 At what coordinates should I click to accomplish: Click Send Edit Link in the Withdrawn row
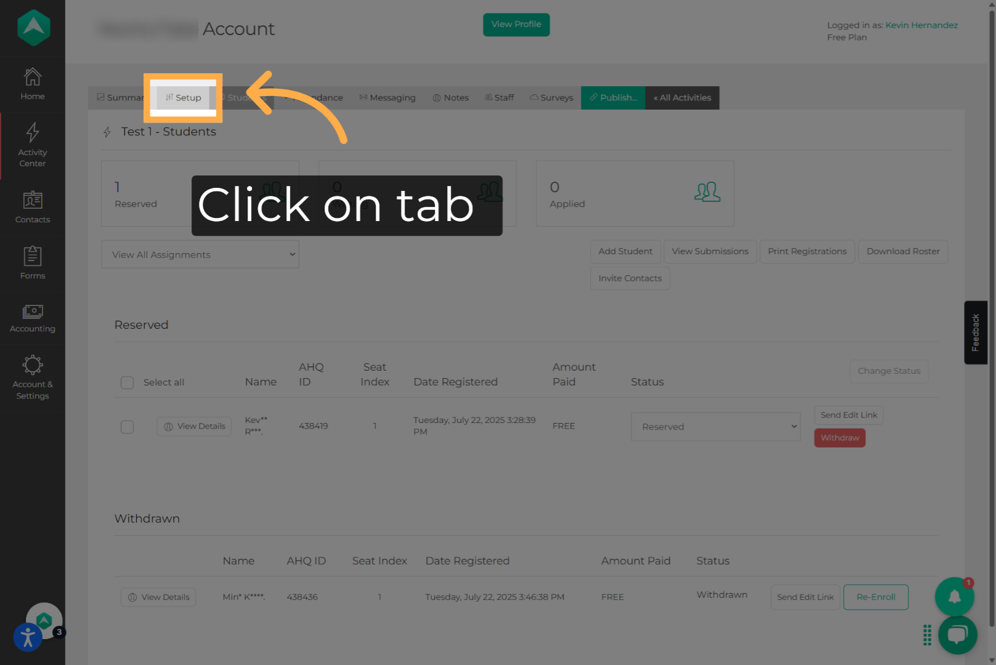coord(805,597)
